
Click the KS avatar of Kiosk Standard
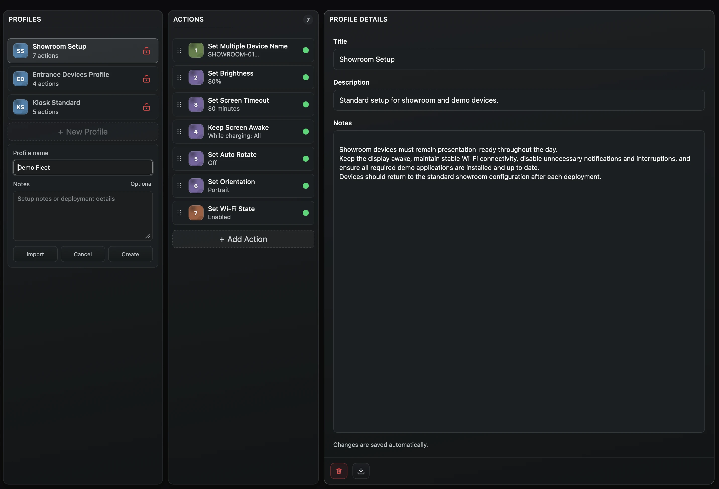[20, 107]
